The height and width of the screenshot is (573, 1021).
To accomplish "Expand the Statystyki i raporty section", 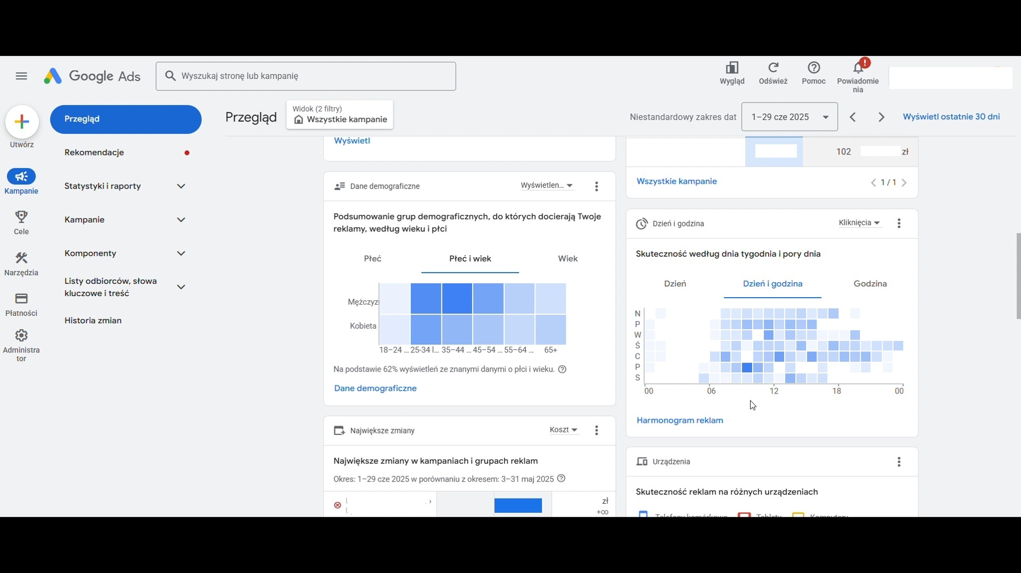I will (x=181, y=186).
